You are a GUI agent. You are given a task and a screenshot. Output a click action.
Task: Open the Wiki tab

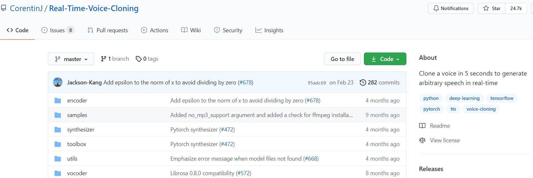click(x=191, y=30)
